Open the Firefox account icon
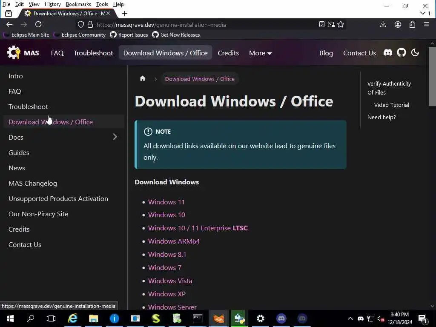Viewport: 436px width, 327px height. pos(398,24)
